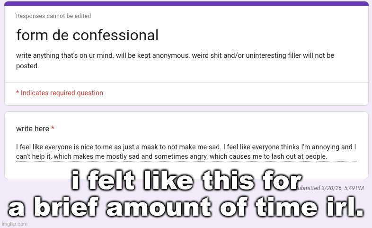This screenshot has width=372, height=228.
Task: Click the caption line 'a brief amount of time irl.'
Action: [186, 209]
